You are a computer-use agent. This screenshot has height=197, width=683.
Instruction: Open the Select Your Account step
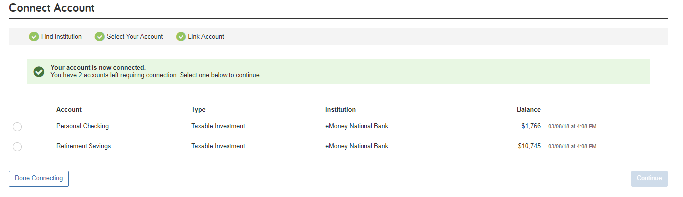[135, 37]
